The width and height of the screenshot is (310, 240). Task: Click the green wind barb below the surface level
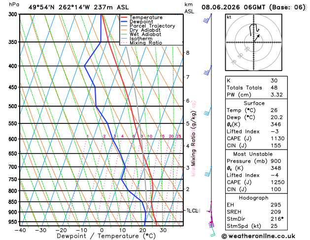click(213, 232)
